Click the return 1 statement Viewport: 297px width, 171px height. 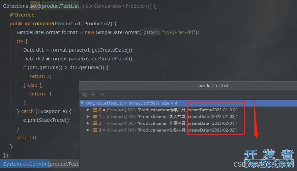click(40, 76)
